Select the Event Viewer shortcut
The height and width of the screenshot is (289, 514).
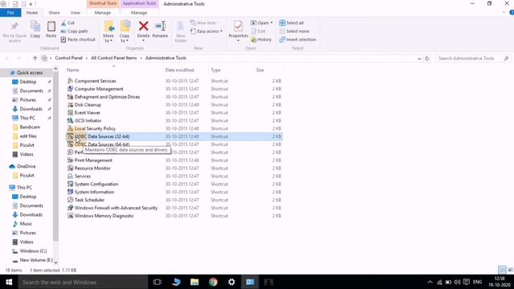pos(88,112)
